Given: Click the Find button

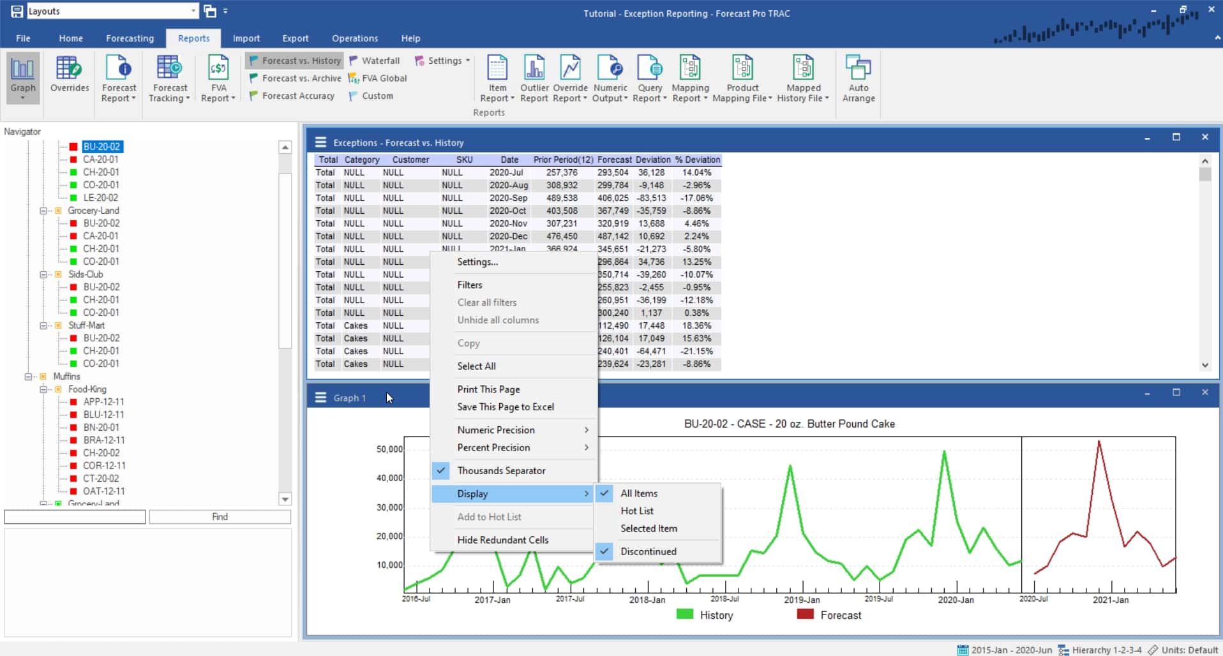Looking at the screenshot, I should coord(220,517).
